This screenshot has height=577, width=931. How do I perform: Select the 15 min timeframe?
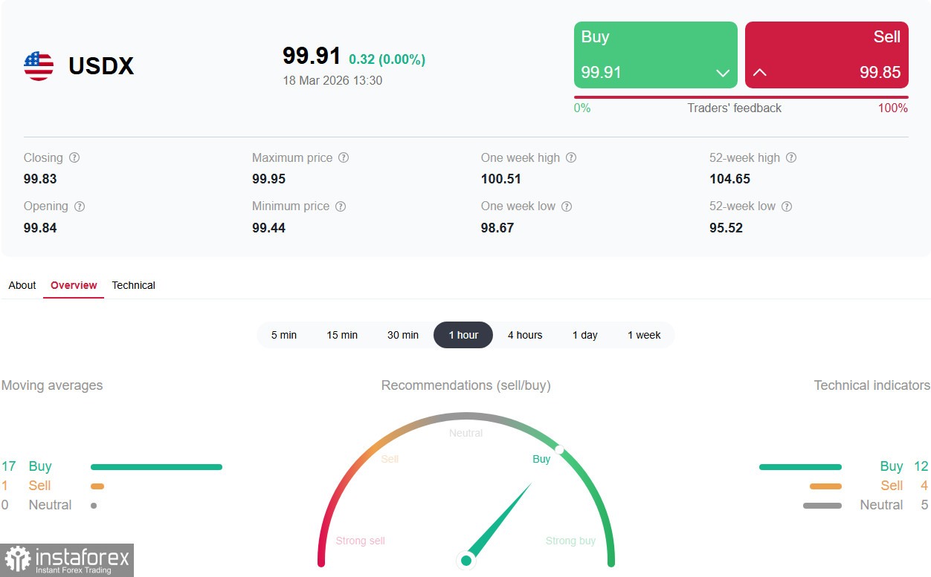[342, 335]
